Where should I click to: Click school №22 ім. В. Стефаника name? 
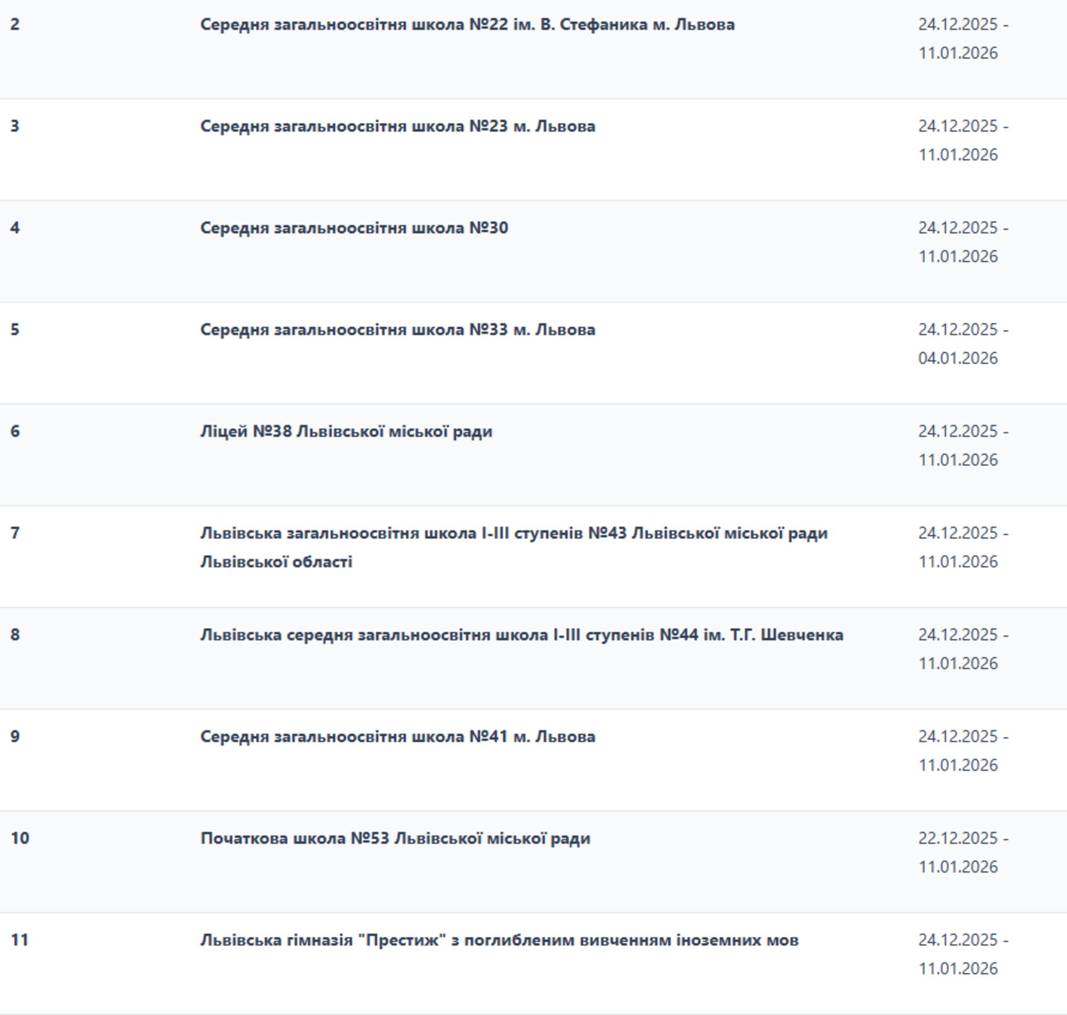[x=467, y=24]
